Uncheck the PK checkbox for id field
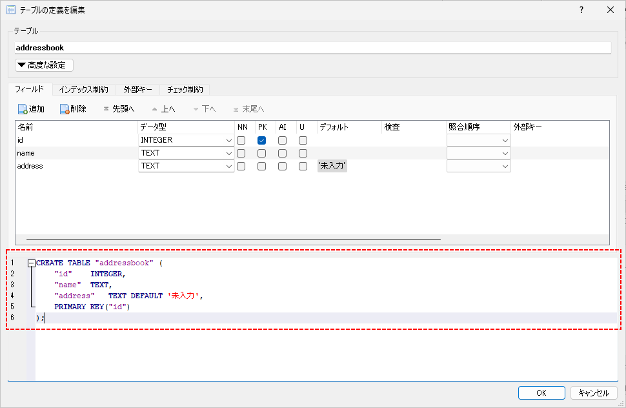 click(262, 140)
